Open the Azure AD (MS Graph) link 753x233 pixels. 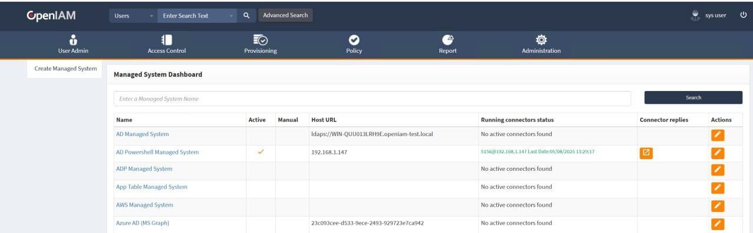click(x=142, y=223)
